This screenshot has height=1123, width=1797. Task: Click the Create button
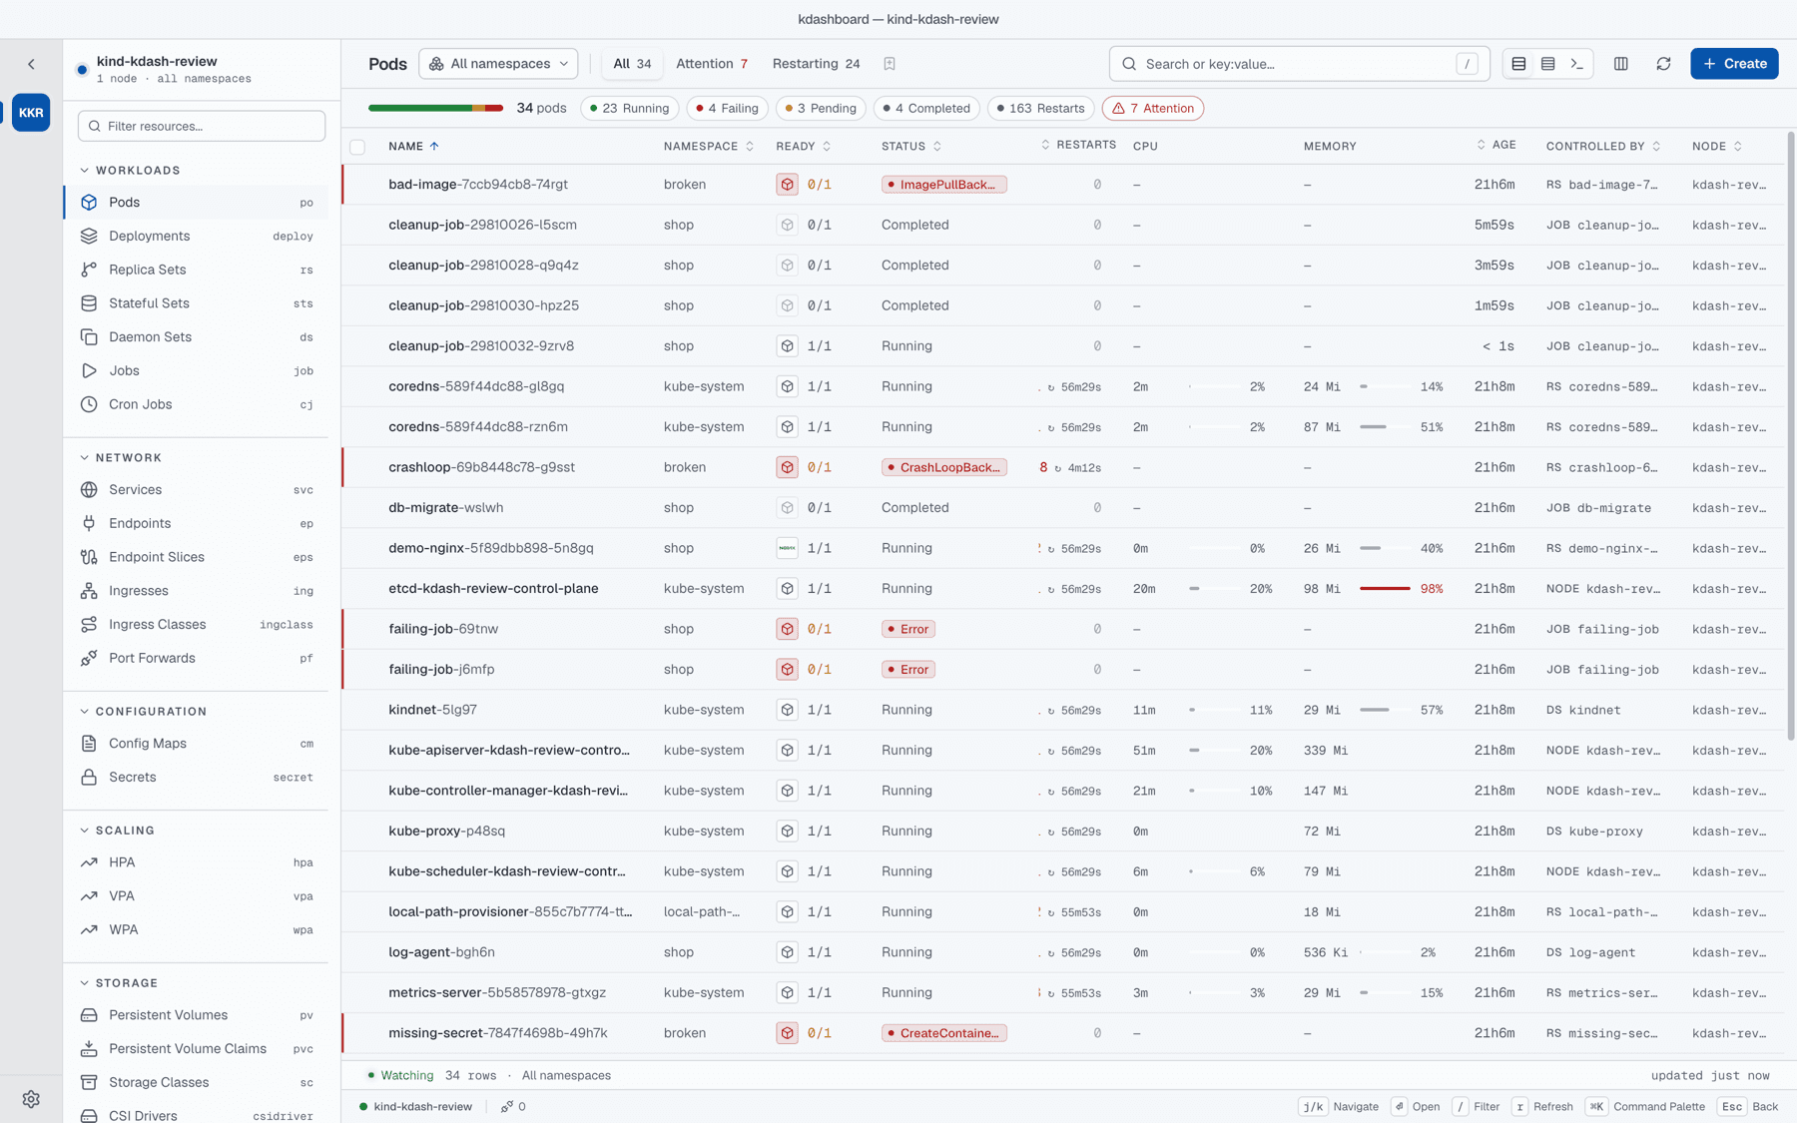(x=1734, y=64)
